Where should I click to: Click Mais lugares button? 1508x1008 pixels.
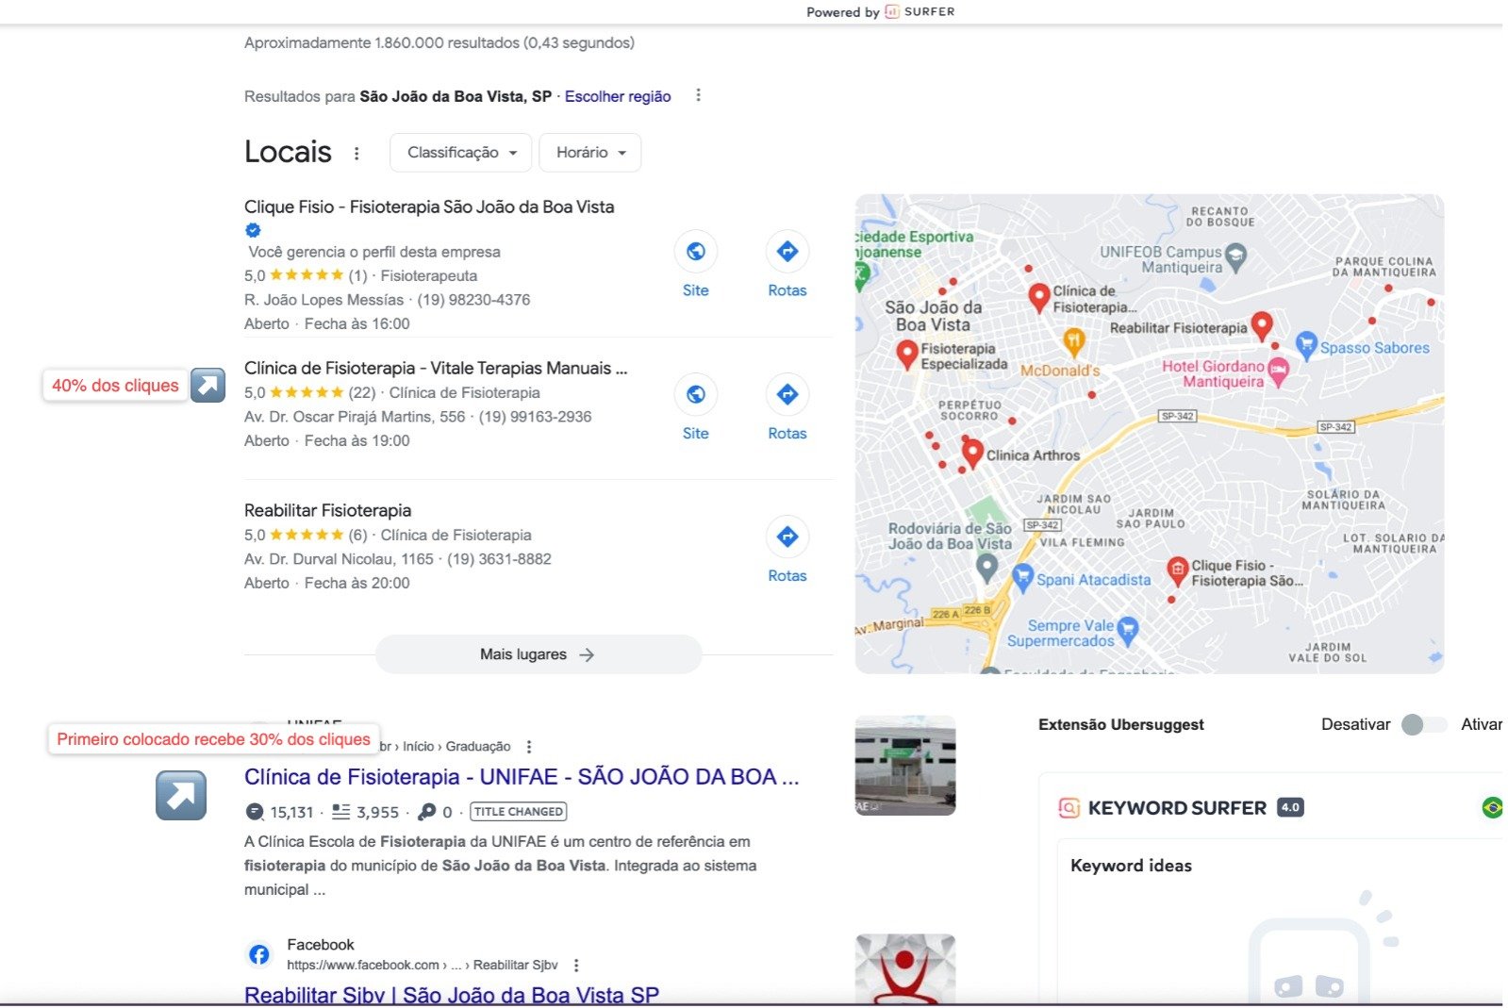(x=539, y=654)
